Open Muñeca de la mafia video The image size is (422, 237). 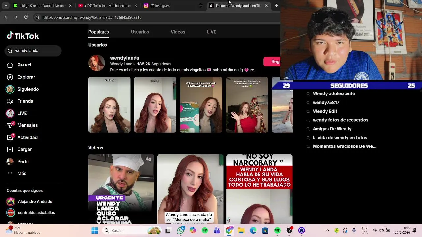click(190, 189)
